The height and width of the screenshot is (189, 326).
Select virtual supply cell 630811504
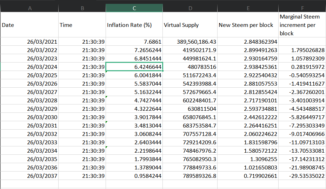pyautogui.click(x=190, y=109)
